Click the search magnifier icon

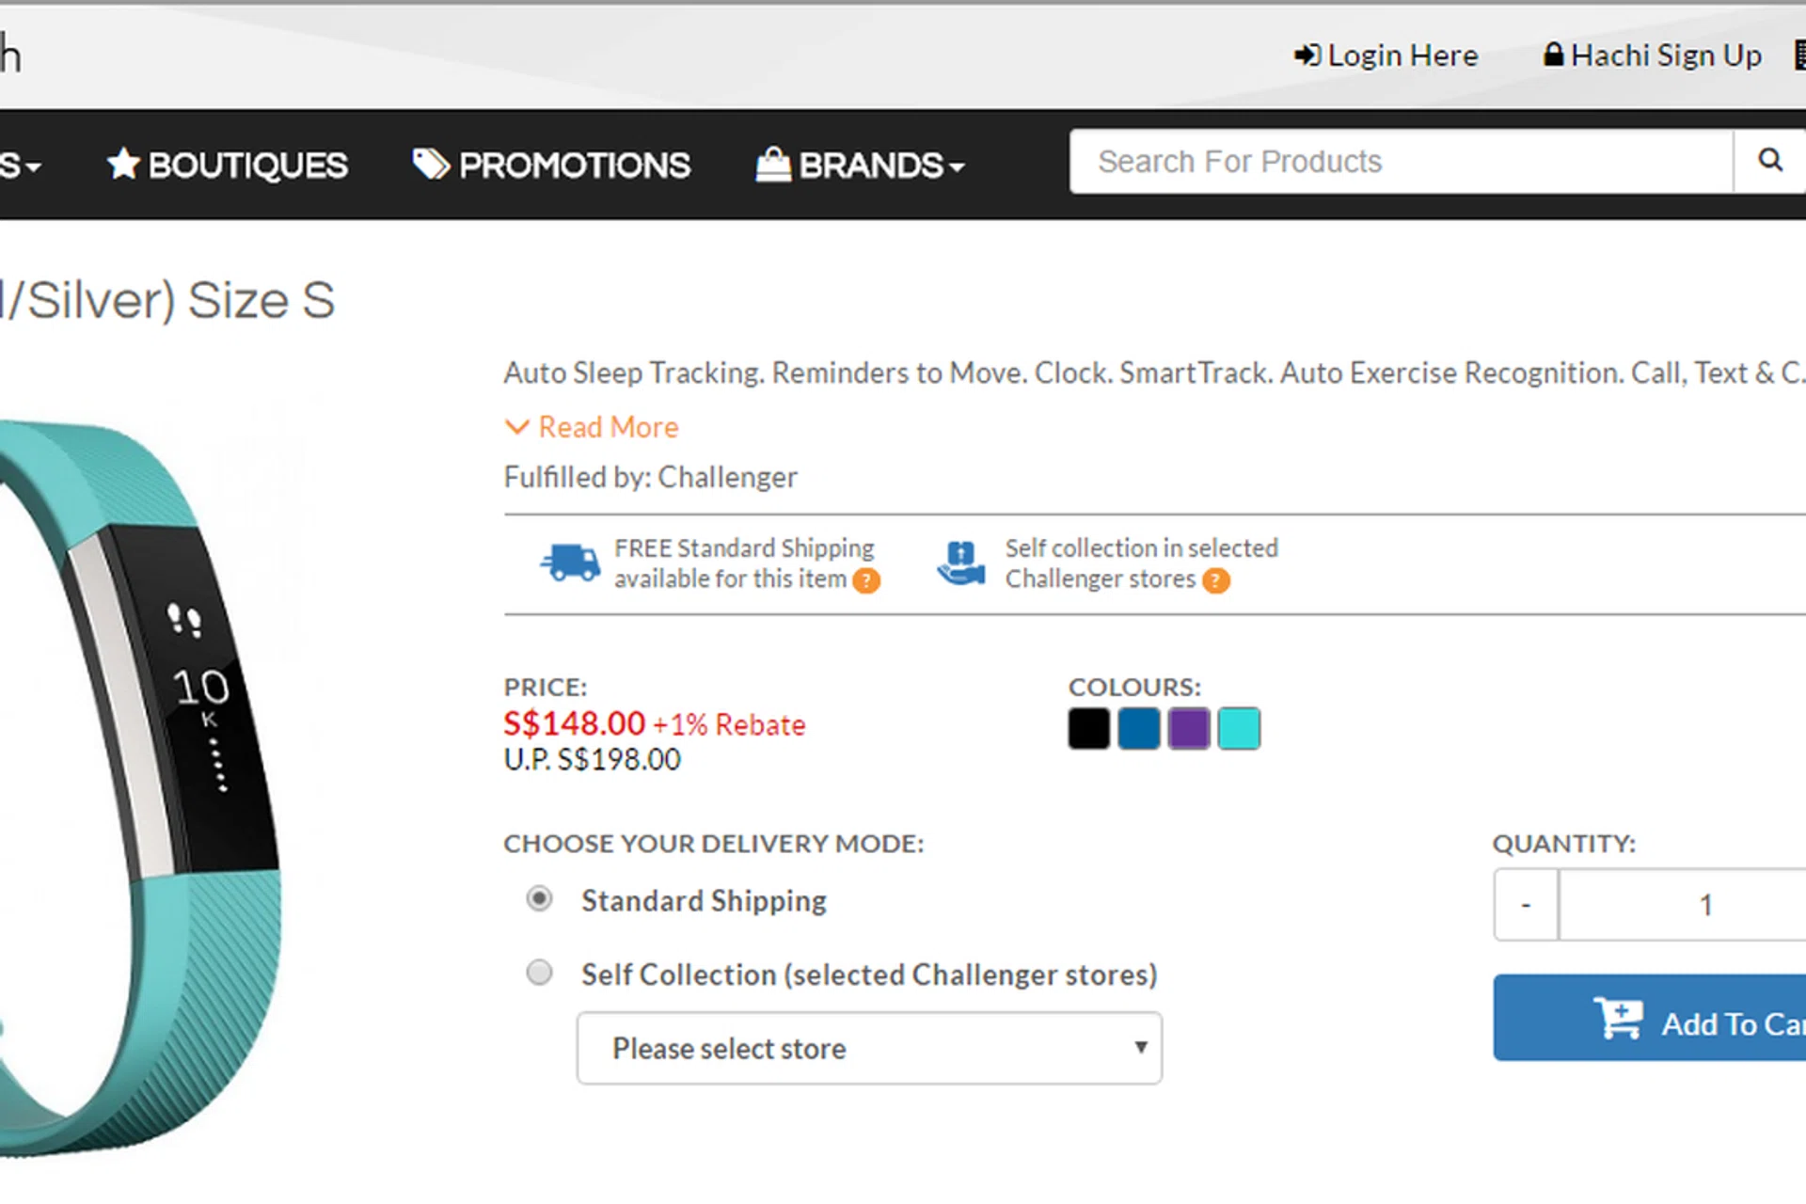(1769, 161)
